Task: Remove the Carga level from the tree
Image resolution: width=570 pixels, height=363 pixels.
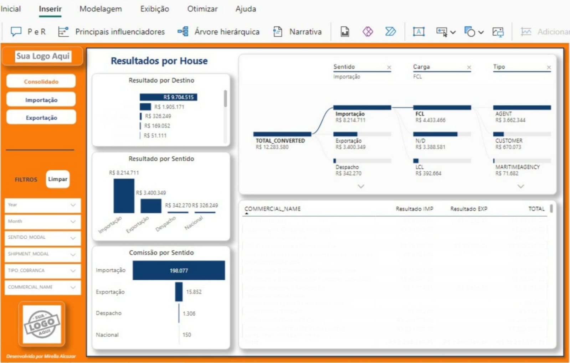Action: (469, 67)
